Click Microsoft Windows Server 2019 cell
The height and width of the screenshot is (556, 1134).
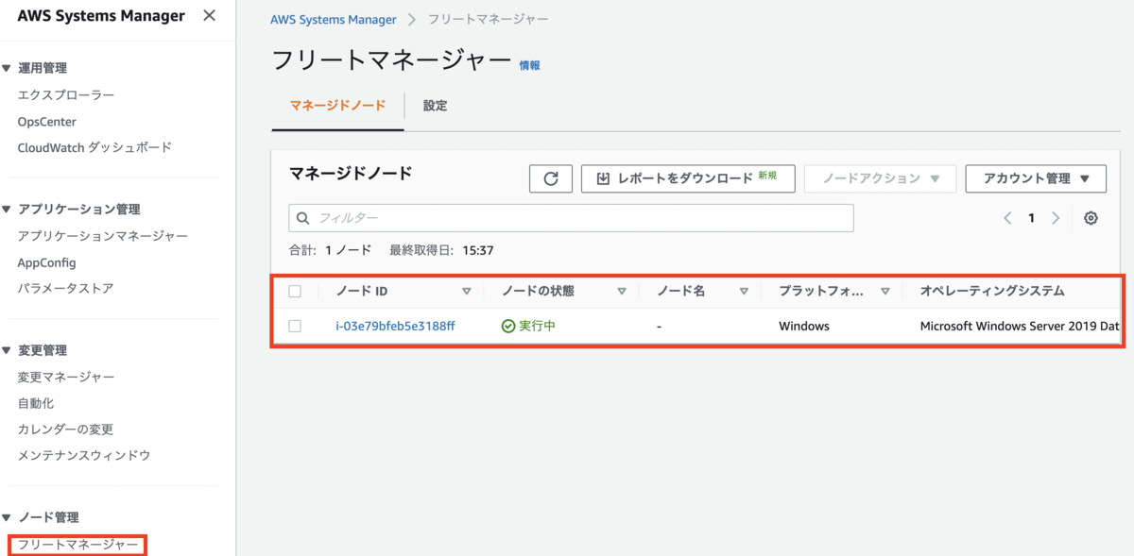[x=1020, y=326]
